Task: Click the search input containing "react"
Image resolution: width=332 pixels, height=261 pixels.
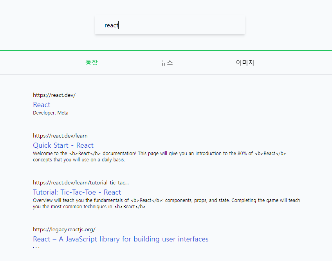Action: click(x=170, y=25)
